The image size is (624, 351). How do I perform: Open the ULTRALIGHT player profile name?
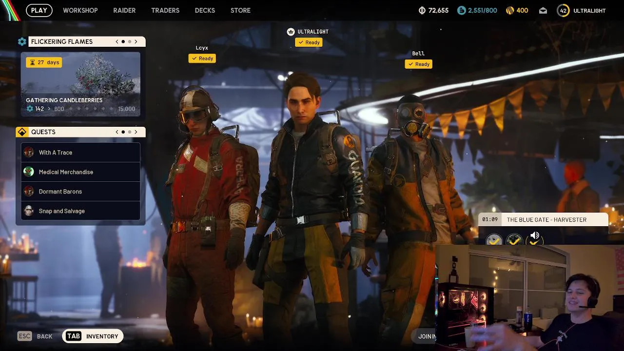point(589,11)
